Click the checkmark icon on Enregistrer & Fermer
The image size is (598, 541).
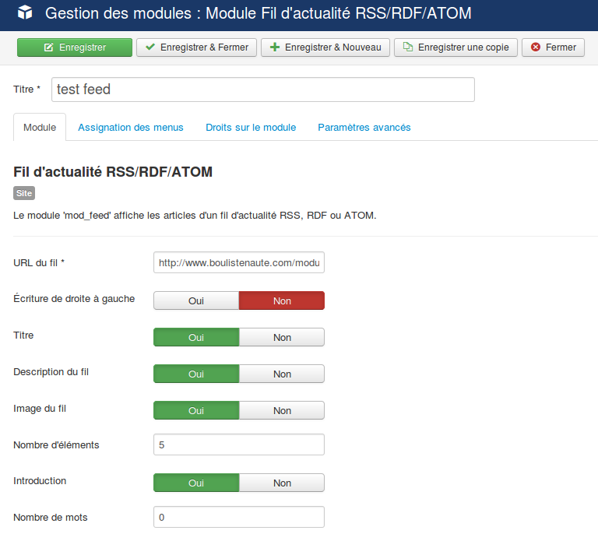(x=150, y=47)
